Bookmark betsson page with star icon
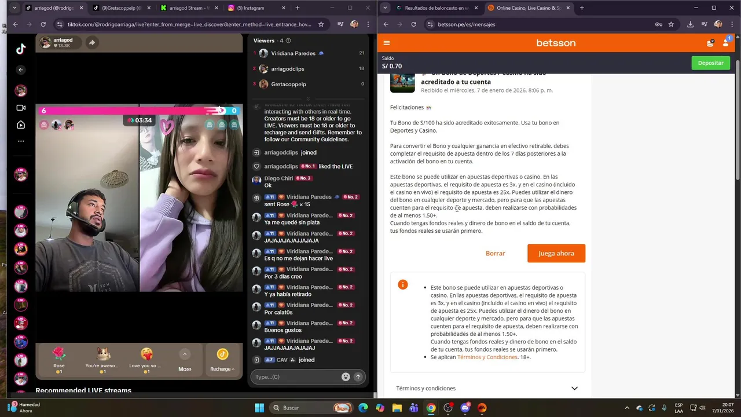This screenshot has height=417, width=741. 671,24
